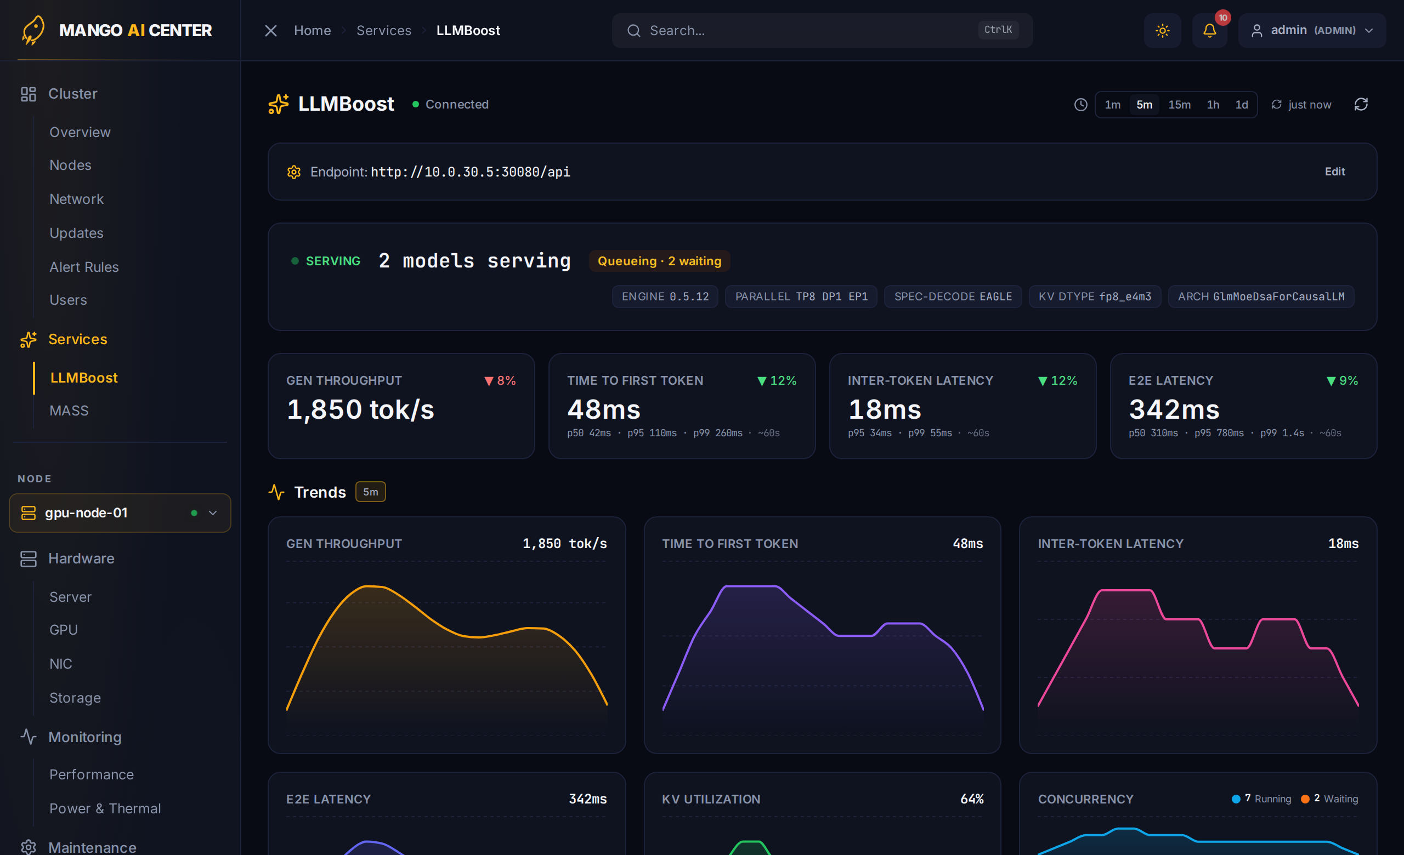Focus the Search input field
This screenshot has height=855, width=1404.
coord(822,31)
